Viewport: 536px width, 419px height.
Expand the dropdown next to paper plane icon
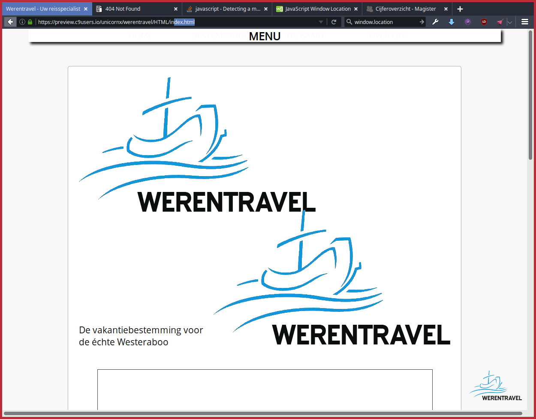tap(509, 22)
